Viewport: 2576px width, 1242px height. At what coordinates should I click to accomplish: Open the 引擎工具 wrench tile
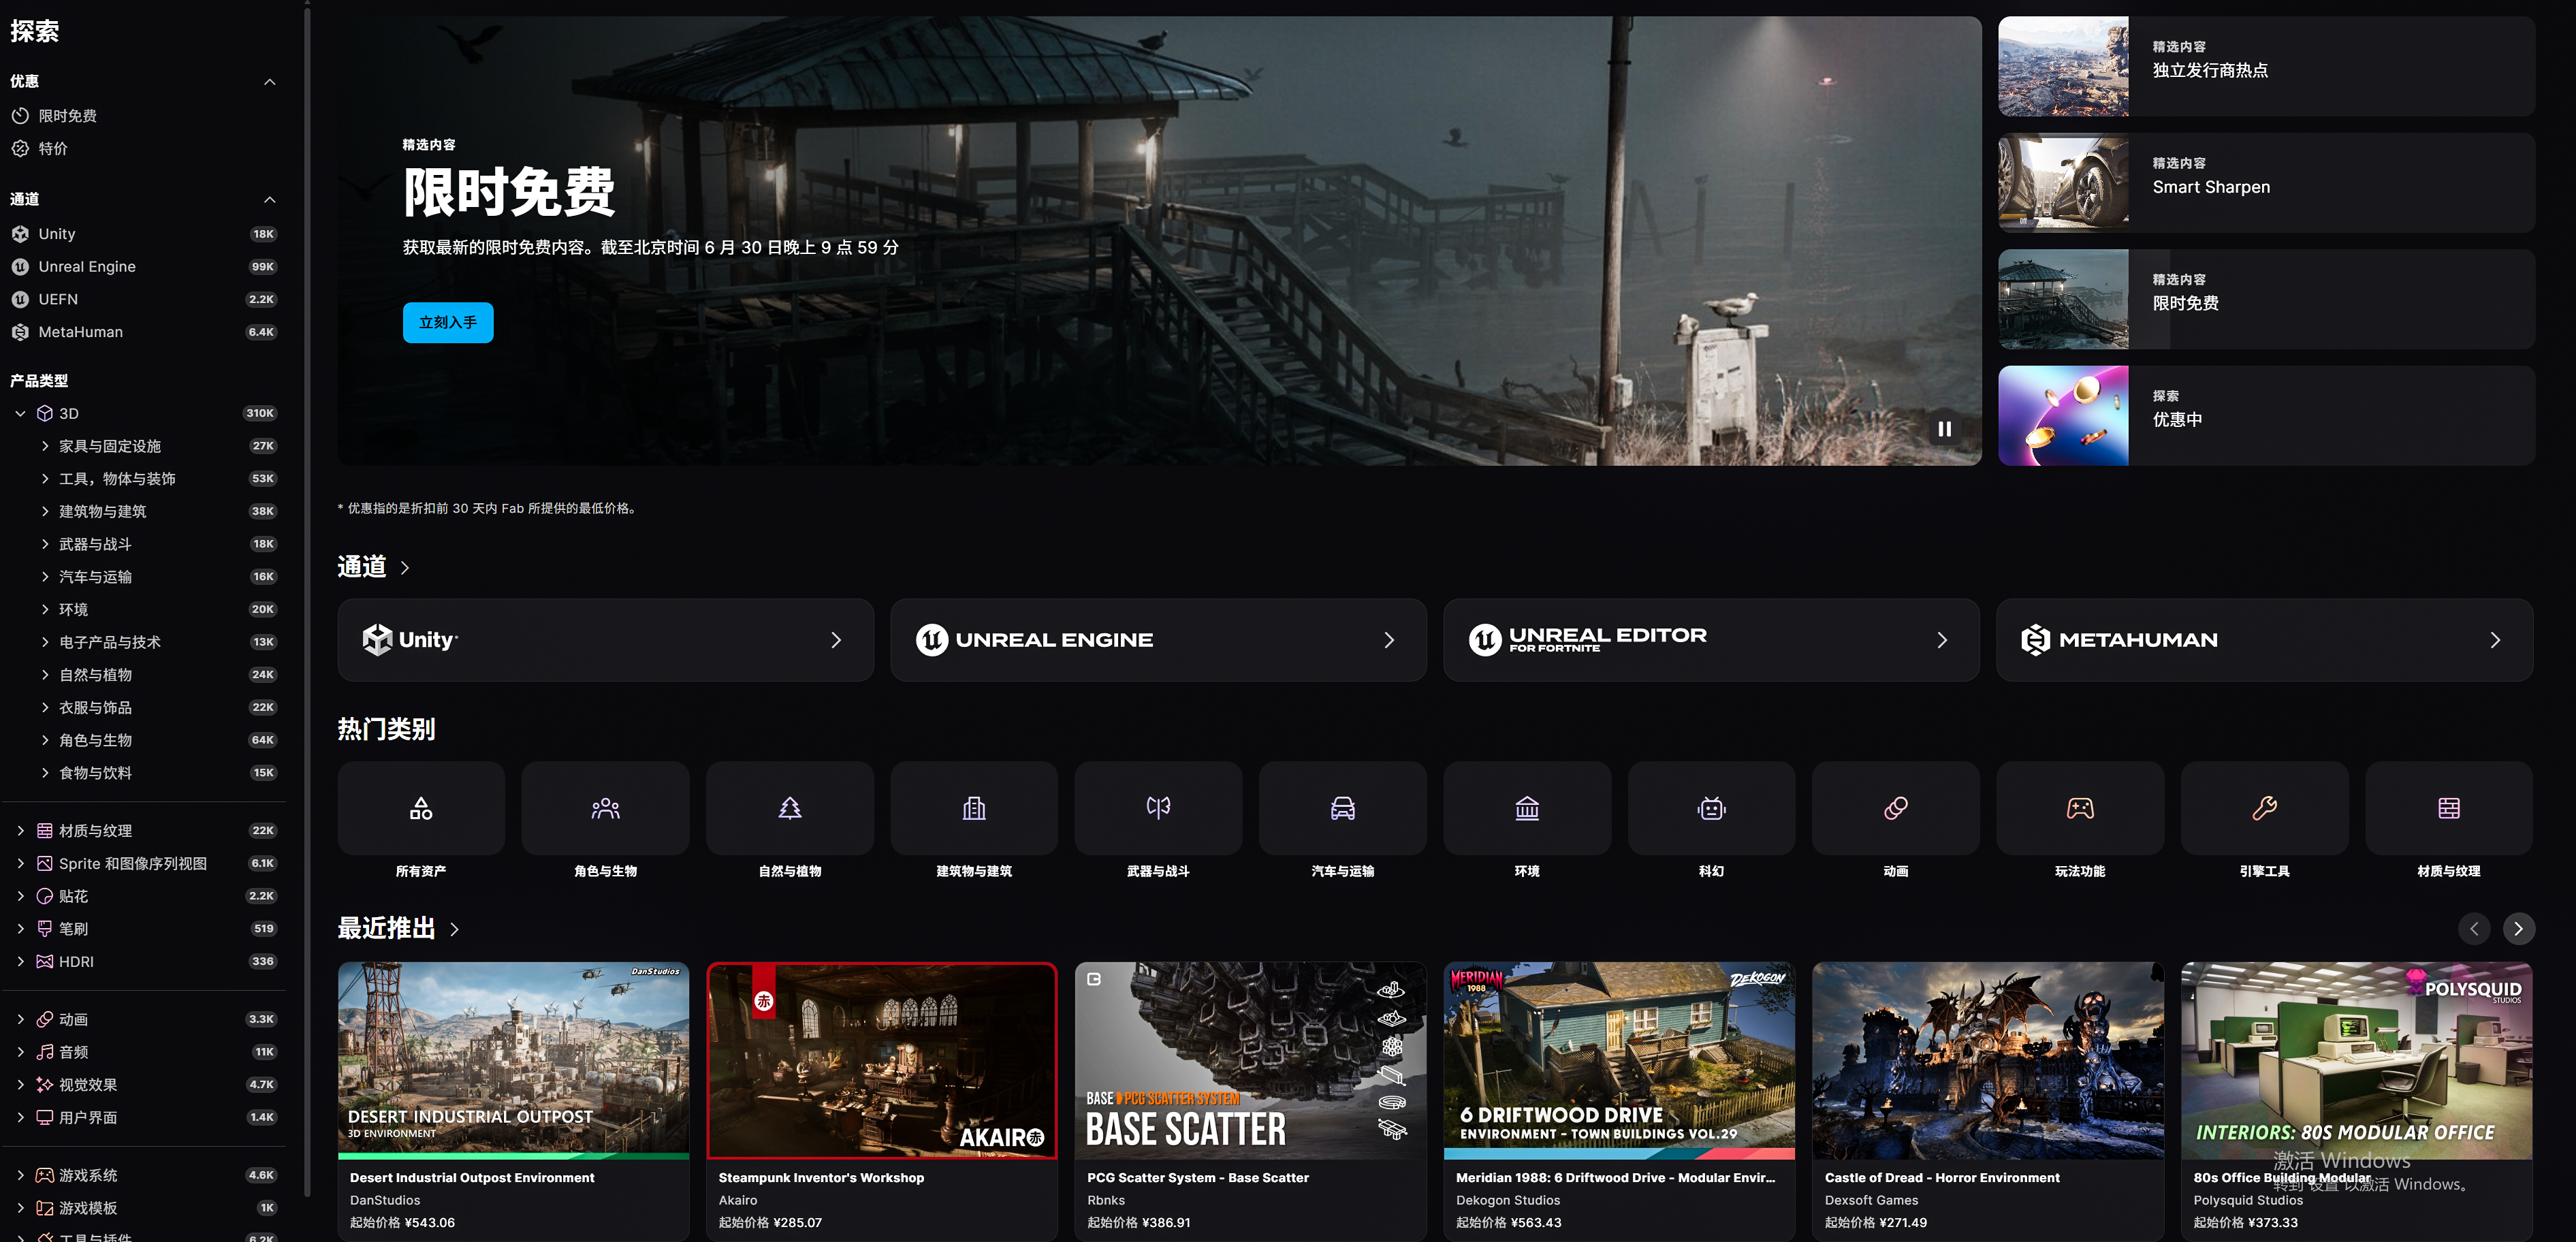click(x=2264, y=808)
